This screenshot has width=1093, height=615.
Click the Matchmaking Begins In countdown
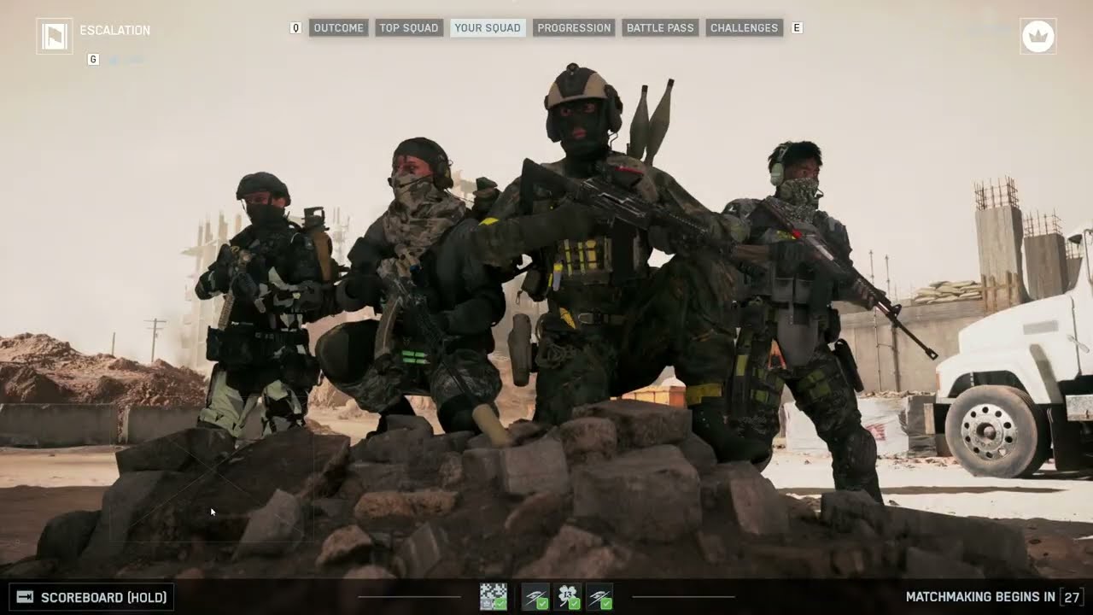(x=980, y=597)
